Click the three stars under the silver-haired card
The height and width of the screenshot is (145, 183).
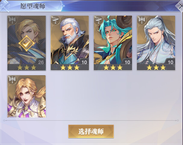pos(156,68)
